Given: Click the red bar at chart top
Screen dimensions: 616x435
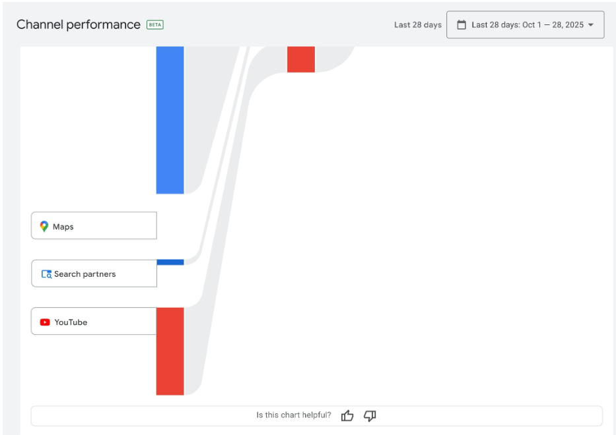Looking at the screenshot, I should tap(300, 59).
